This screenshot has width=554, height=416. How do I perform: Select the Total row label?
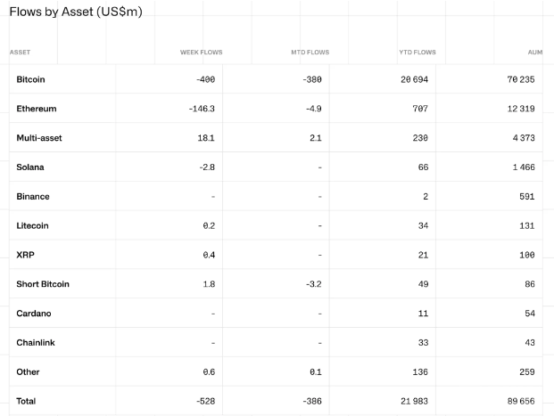click(x=27, y=402)
